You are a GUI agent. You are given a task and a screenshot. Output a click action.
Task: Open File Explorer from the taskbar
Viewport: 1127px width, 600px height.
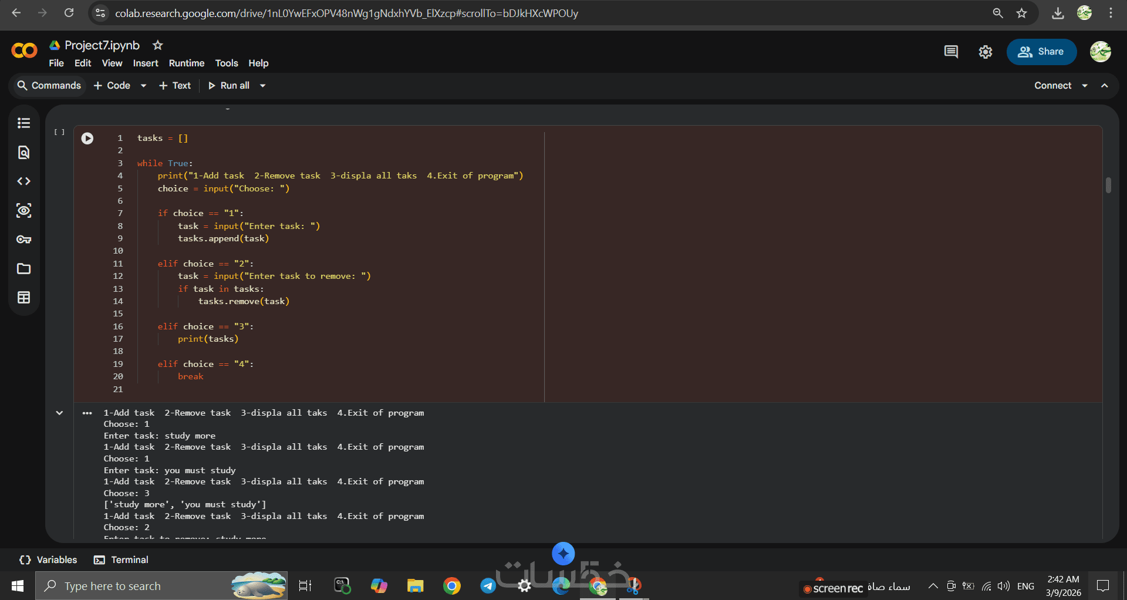[x=416, y=586]
